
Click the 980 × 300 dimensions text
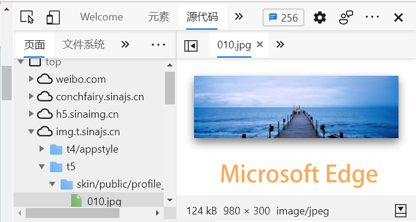point(246,211)
